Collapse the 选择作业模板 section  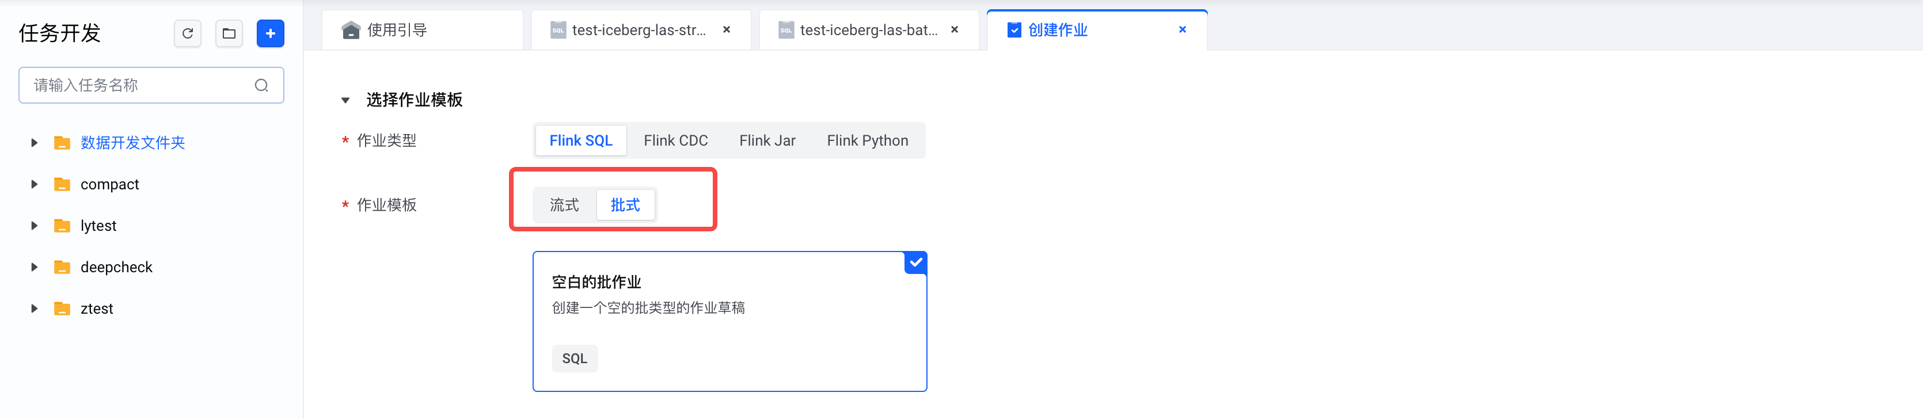(345, 100)
